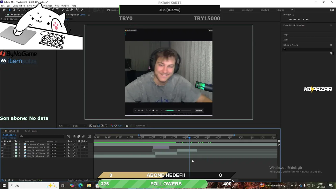Click the Motion Blur enable icon in timeline
The image size is (336, 189).
83,136
